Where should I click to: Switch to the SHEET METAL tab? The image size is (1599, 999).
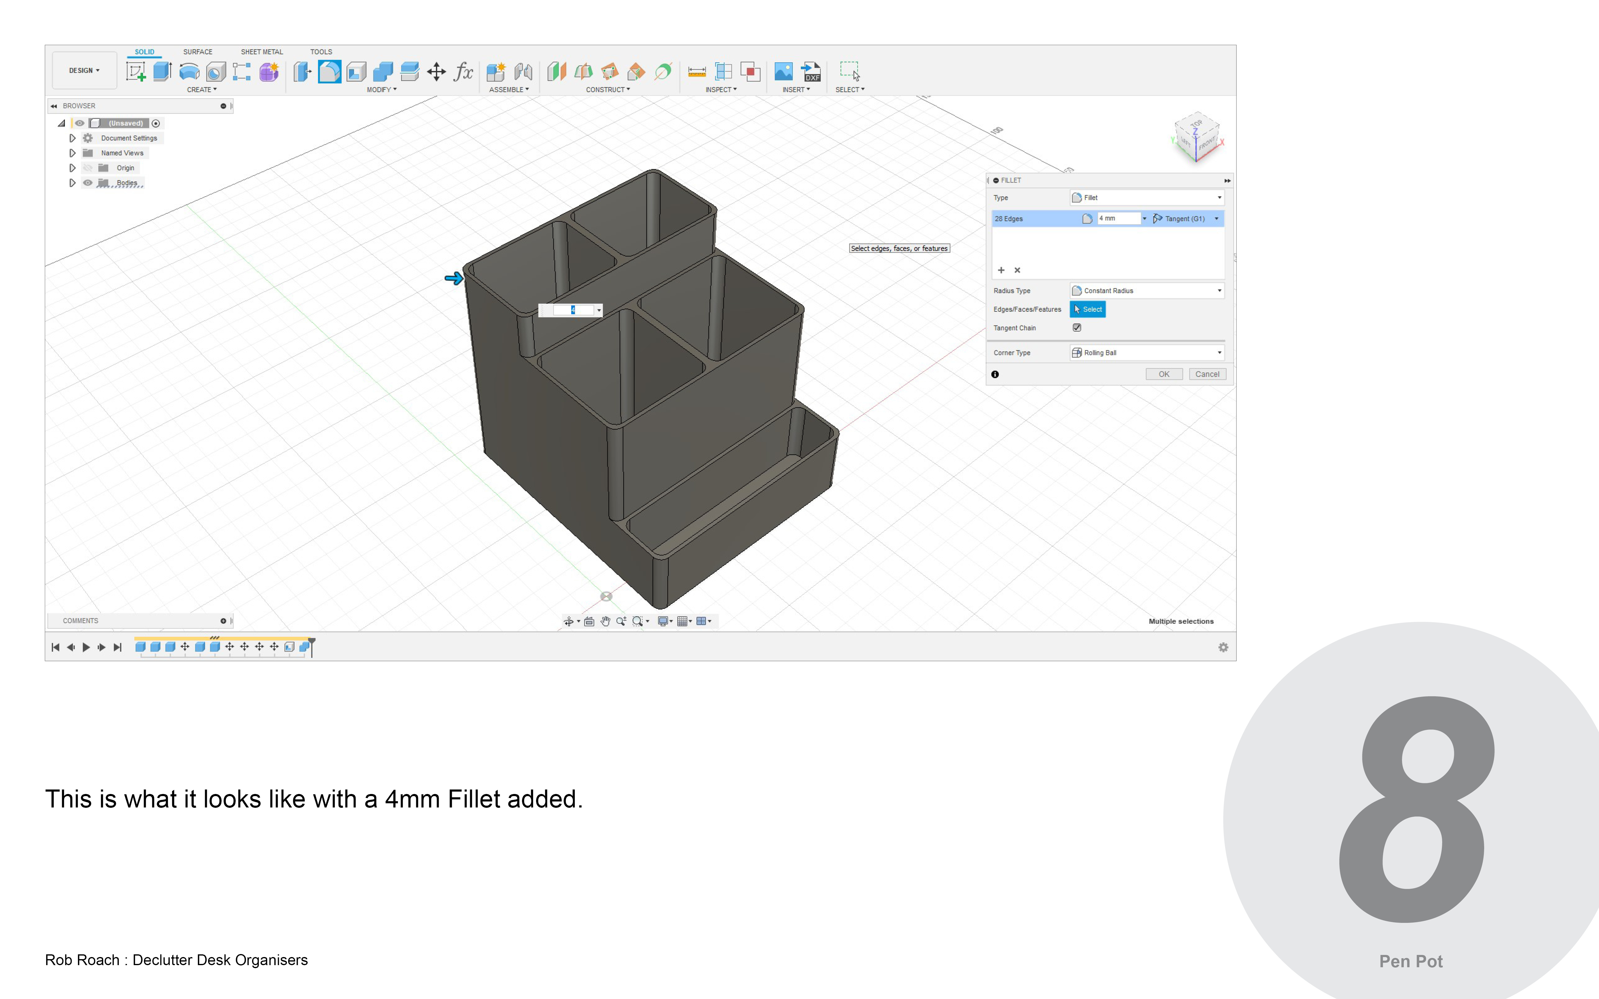pos(262,52)
